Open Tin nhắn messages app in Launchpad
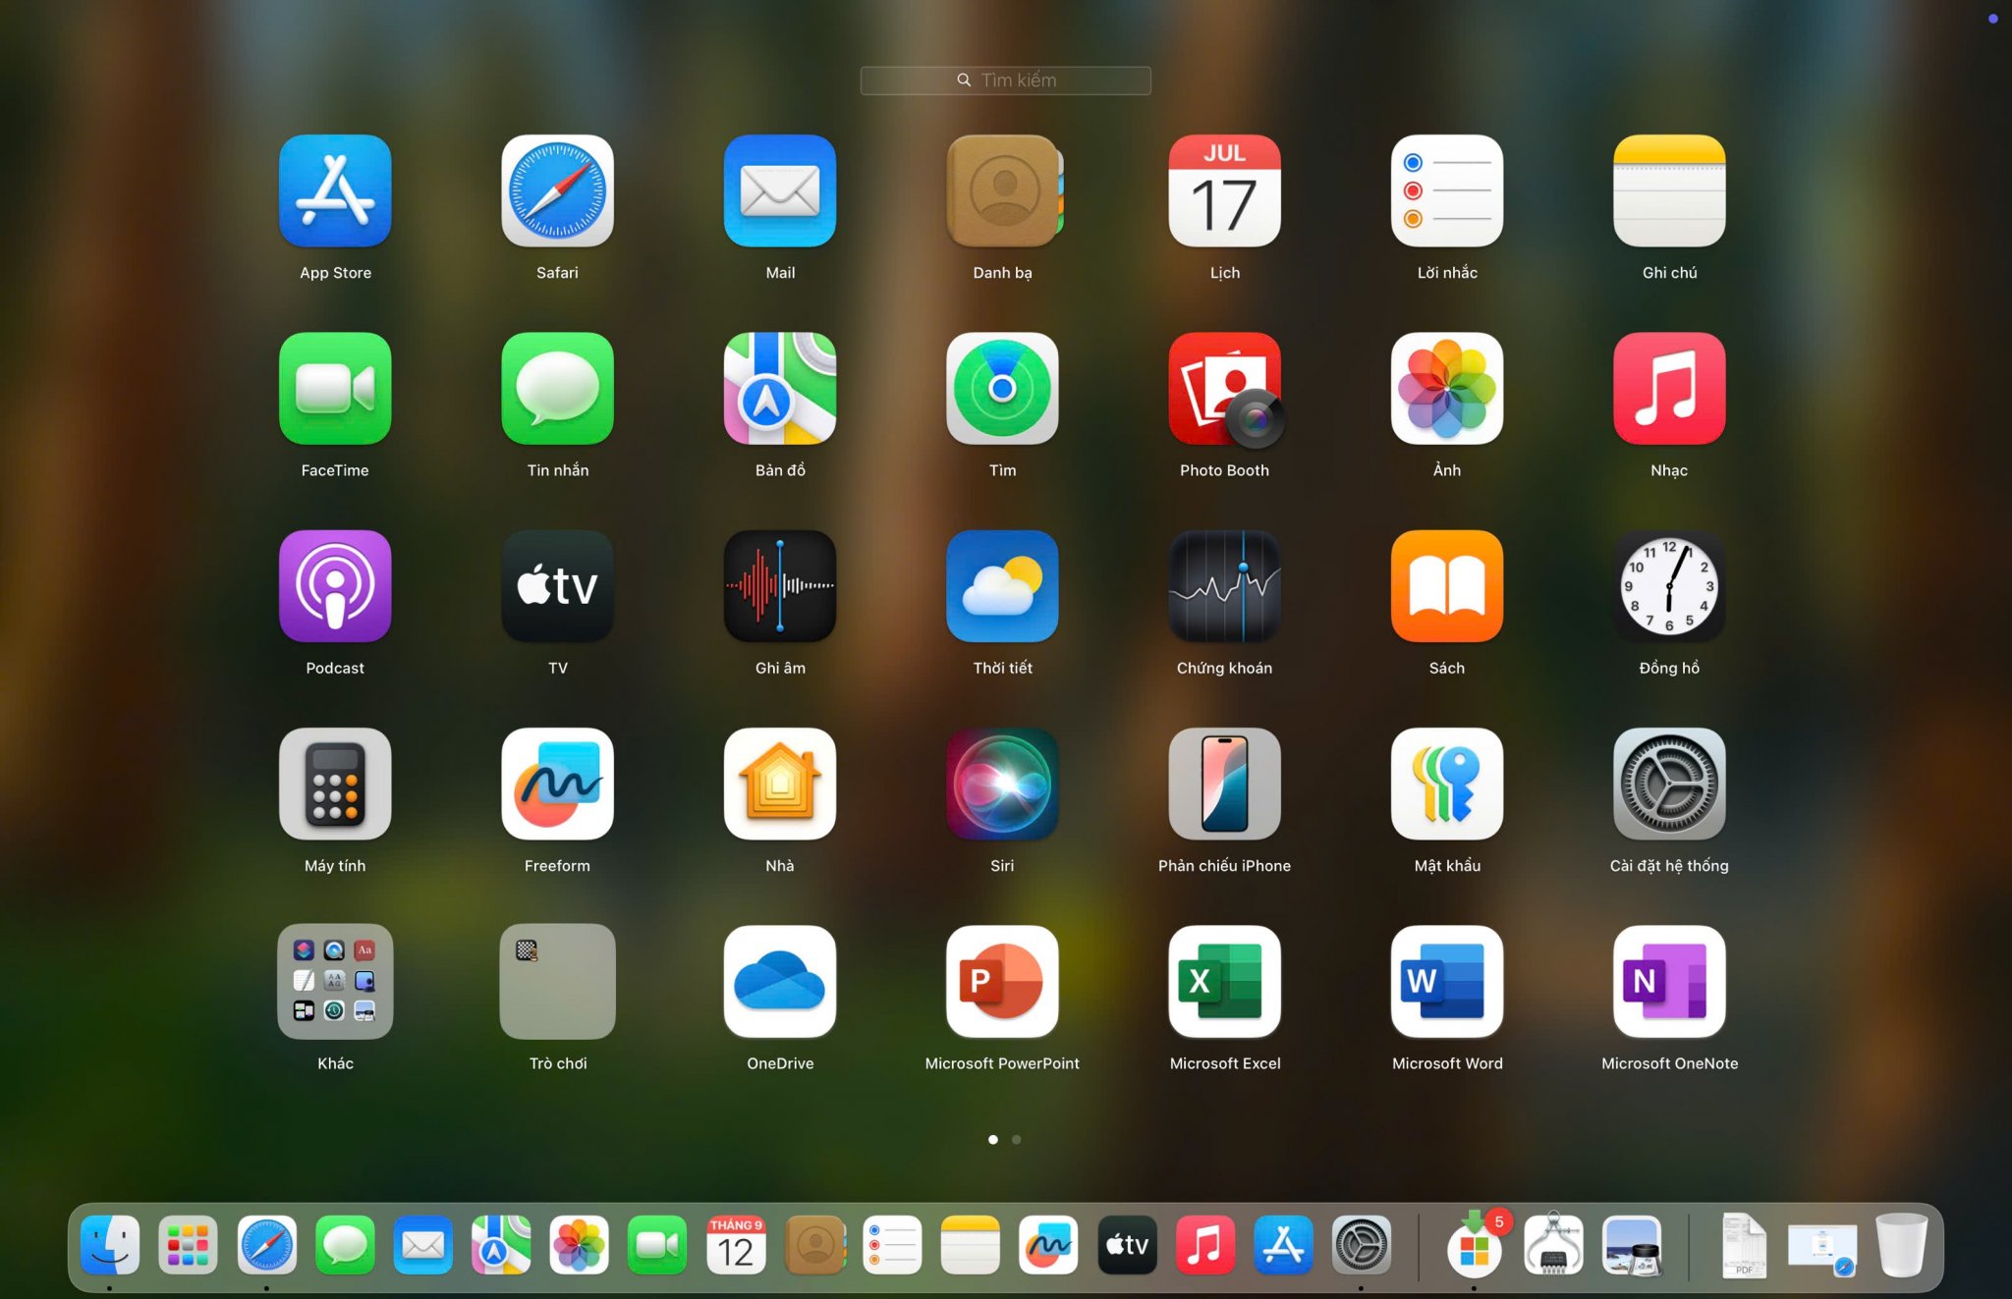Image resolution: width=2012 pixels, height=1299 pixels. coord(557,388)
